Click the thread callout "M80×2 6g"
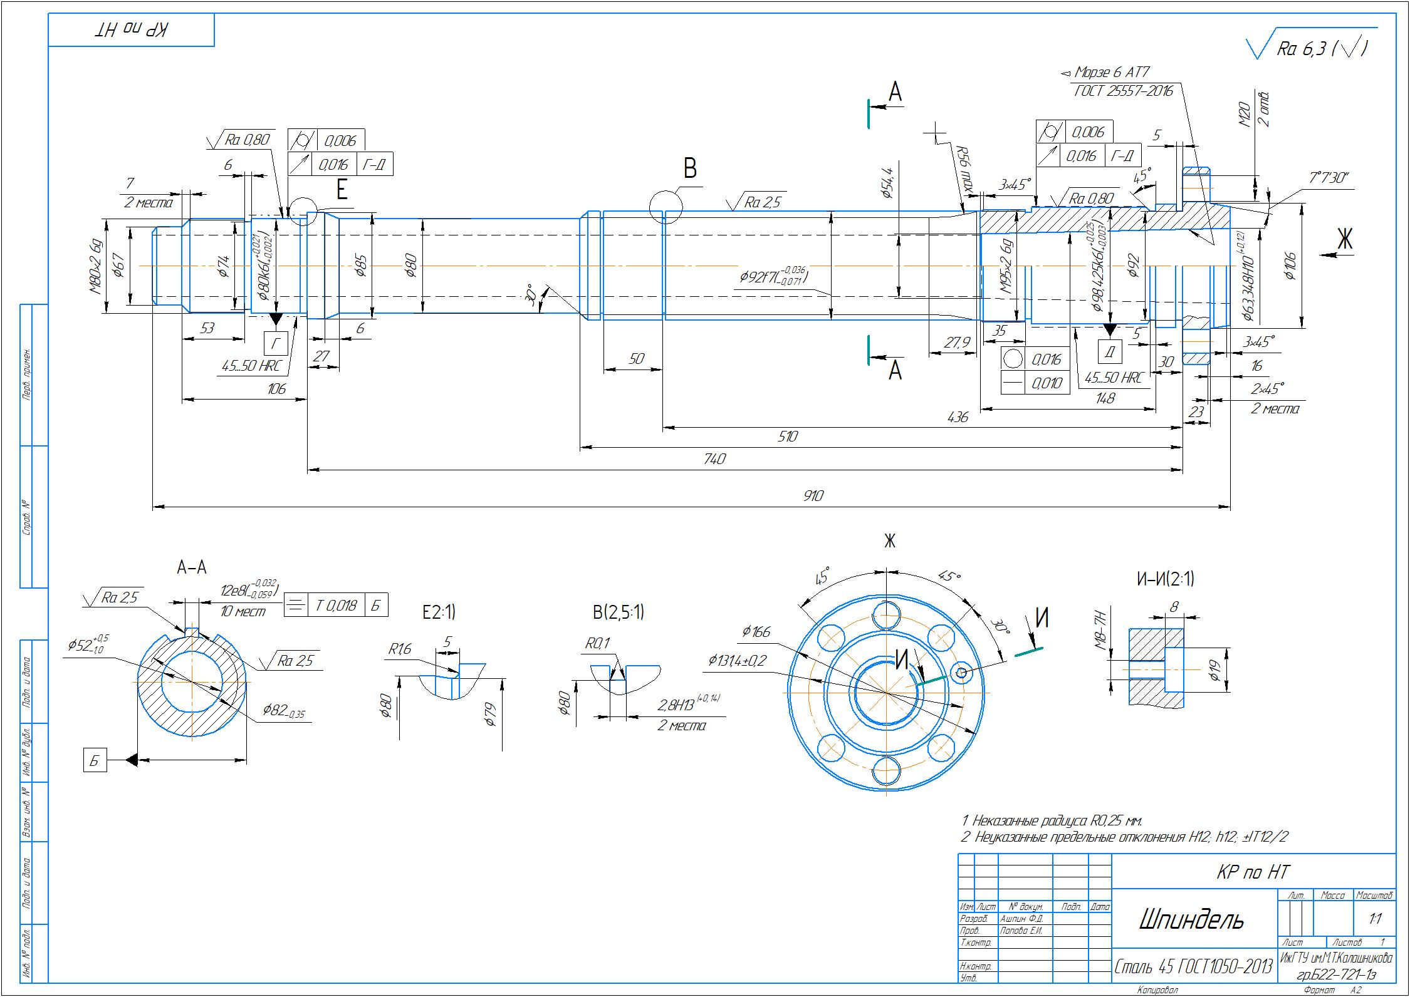 96,266
